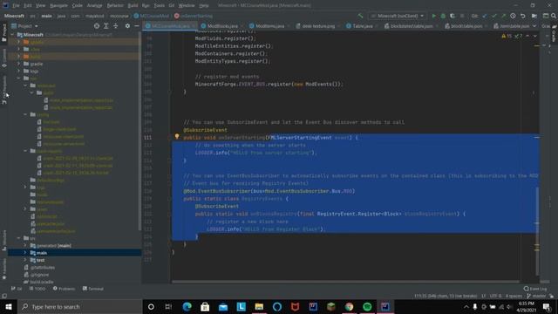Open the Git tool window tab
Screen dimensions: 558x314
click(x=17, y=289)
